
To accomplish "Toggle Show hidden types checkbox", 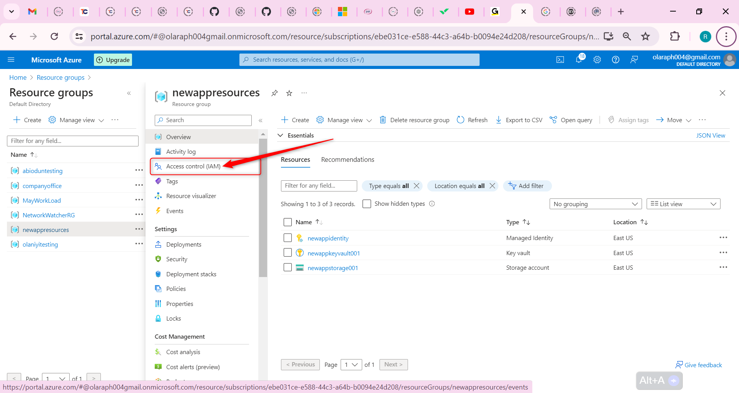I will click(x=367, y=204).
